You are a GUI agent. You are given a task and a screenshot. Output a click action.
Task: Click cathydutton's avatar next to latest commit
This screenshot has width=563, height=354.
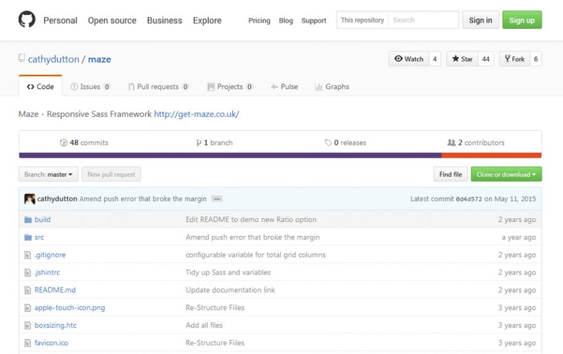click(29, 199)
